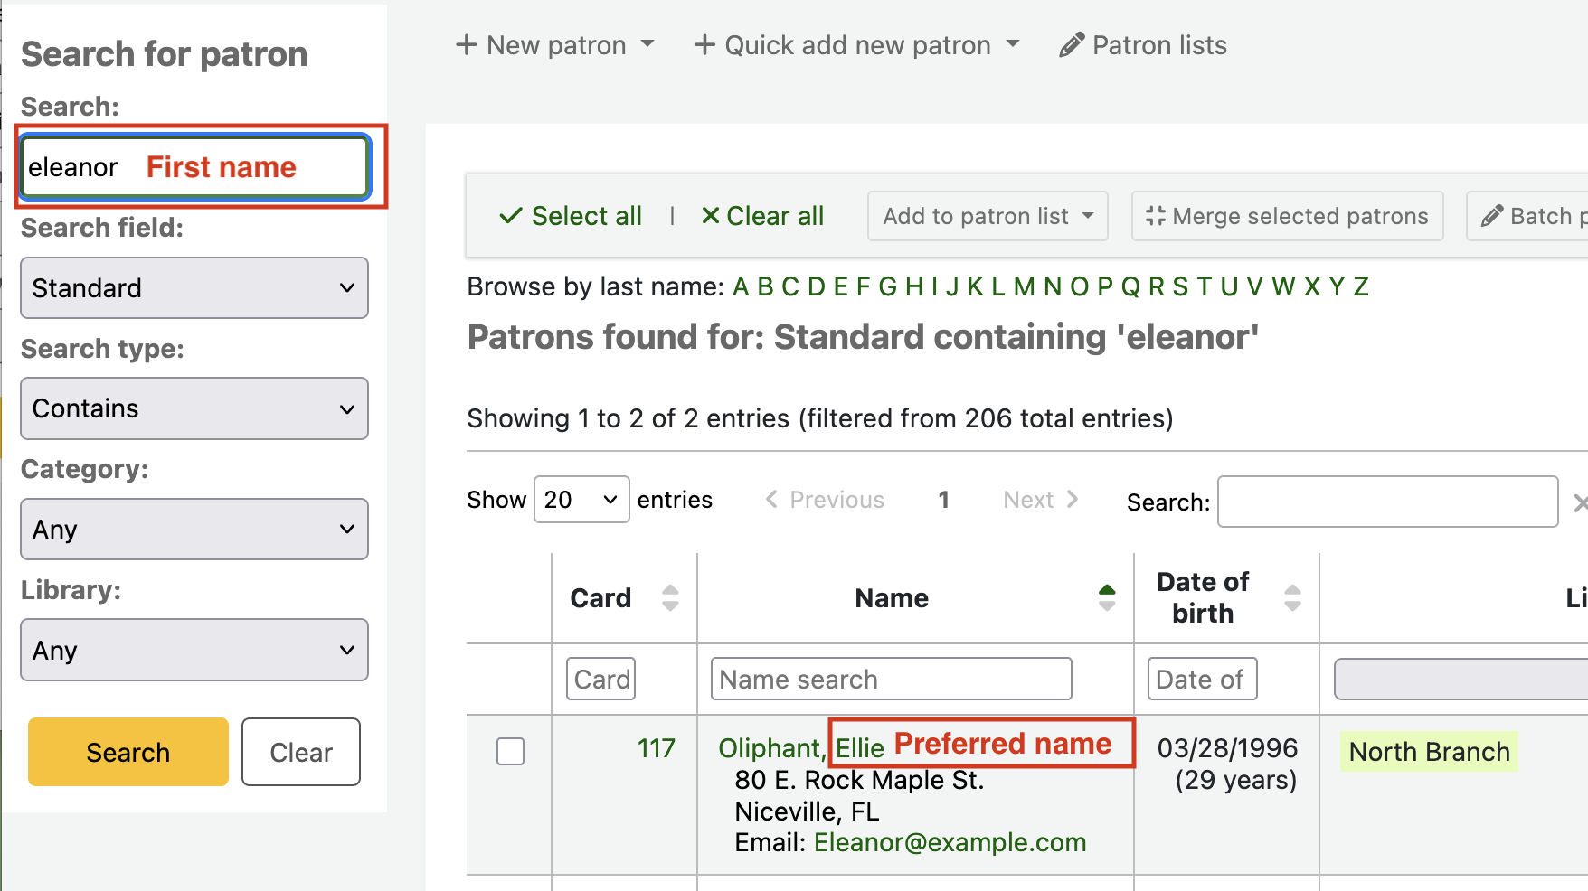This screenshot has height=891, width=1588.
Task: Open the Show 20 entries dropdown
Action: click(581, 500)
